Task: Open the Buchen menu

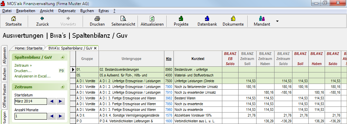Action: click(x=87, y=11)
